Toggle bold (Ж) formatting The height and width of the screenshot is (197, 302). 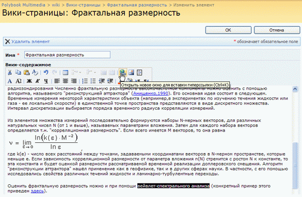coord(29,81)
